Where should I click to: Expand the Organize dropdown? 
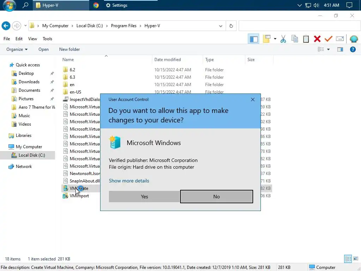pos(17,49)
